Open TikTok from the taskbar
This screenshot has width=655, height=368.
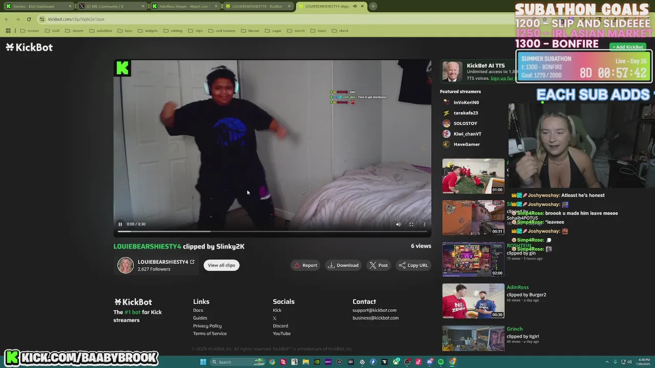(x=418, y=362)
